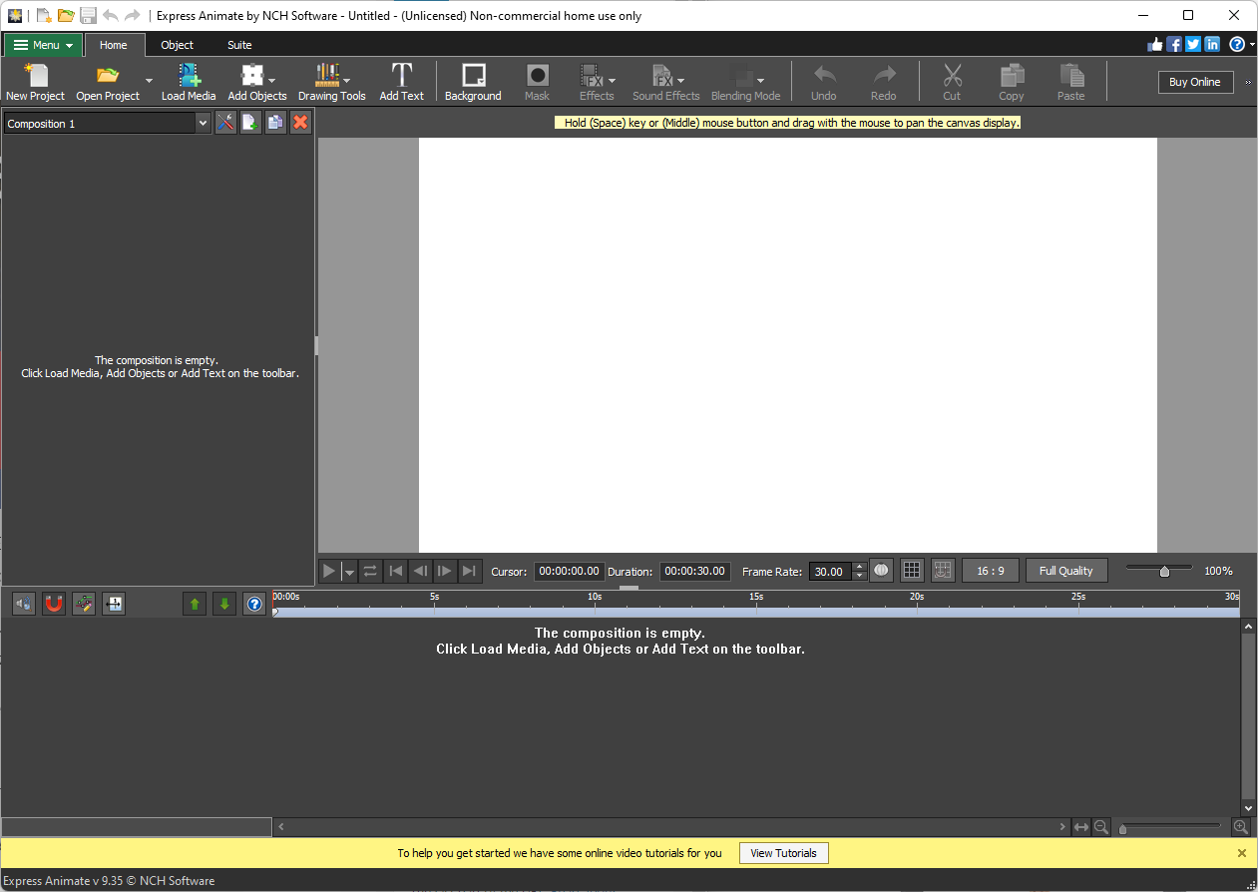
Task: Open the Sound Effects toolbar menu
Action: 666,82
